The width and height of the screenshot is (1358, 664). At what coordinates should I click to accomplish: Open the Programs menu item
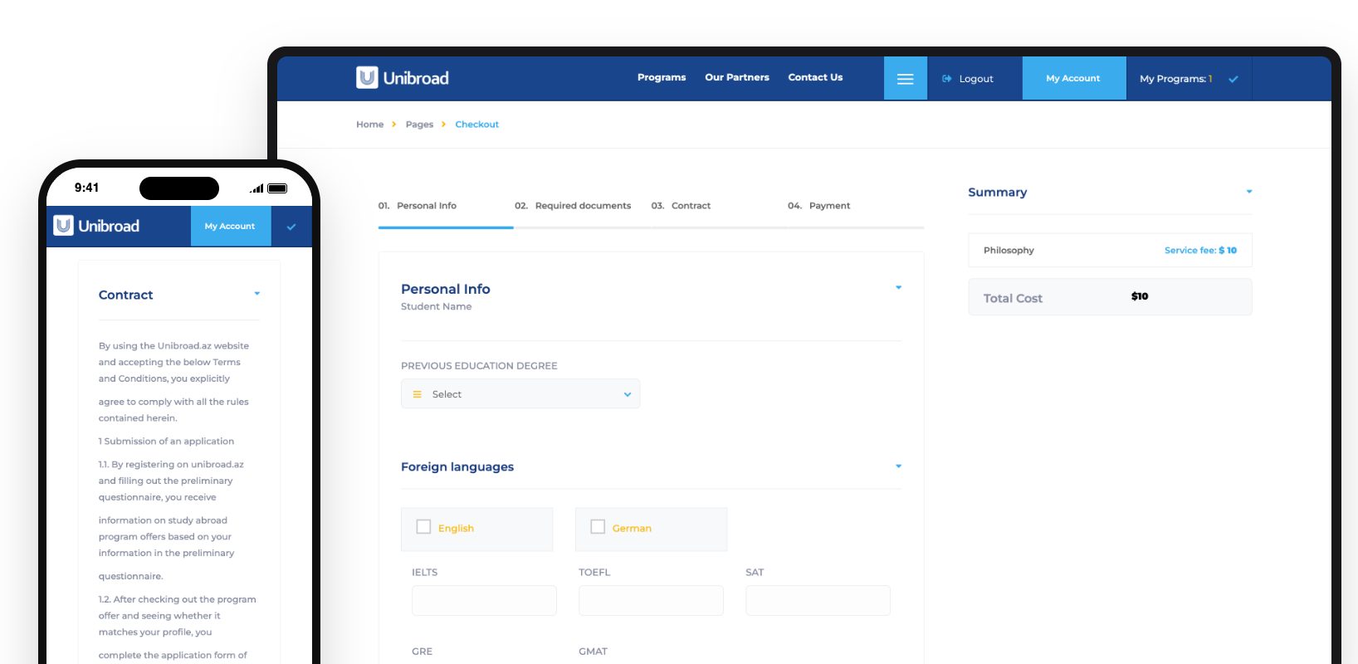click(x=662, y=77)
